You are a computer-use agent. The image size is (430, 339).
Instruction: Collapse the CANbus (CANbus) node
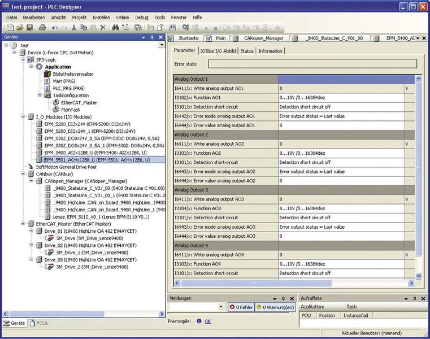(x=23, y=173)
